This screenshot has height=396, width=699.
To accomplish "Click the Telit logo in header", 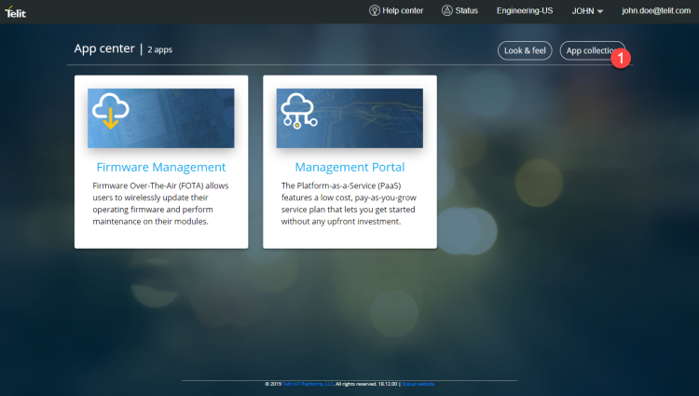I will [15, 12].
